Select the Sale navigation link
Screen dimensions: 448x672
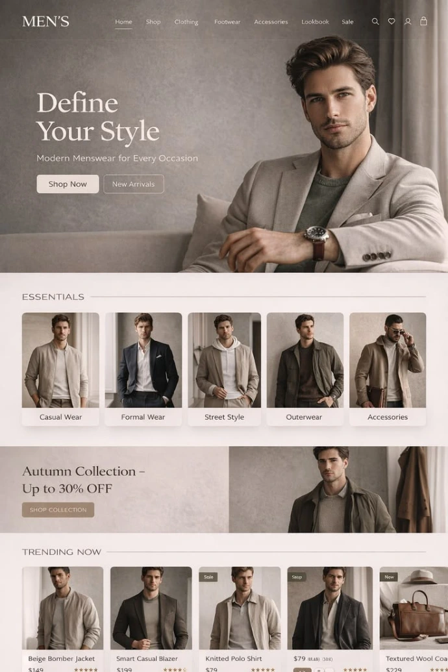[x=347, y=22]
